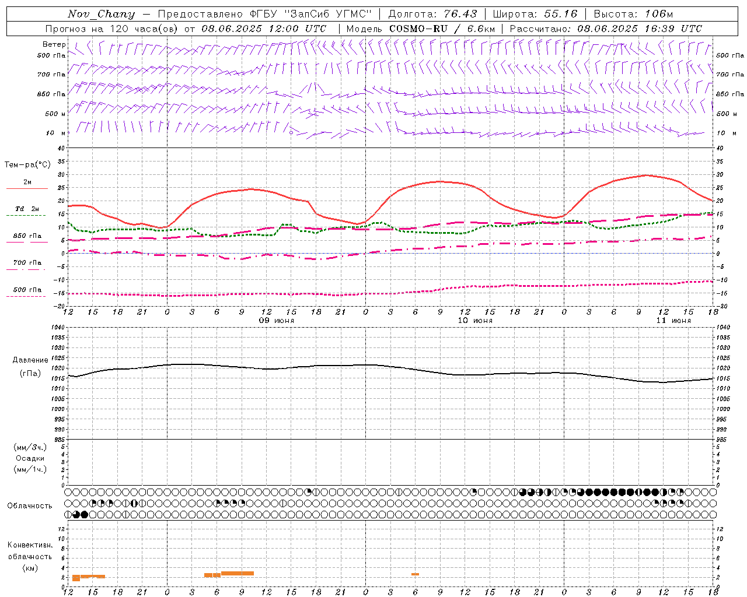Click the (мм/3ч.) precipitation unit label
747x597 pixels.
tap(30, 447)
